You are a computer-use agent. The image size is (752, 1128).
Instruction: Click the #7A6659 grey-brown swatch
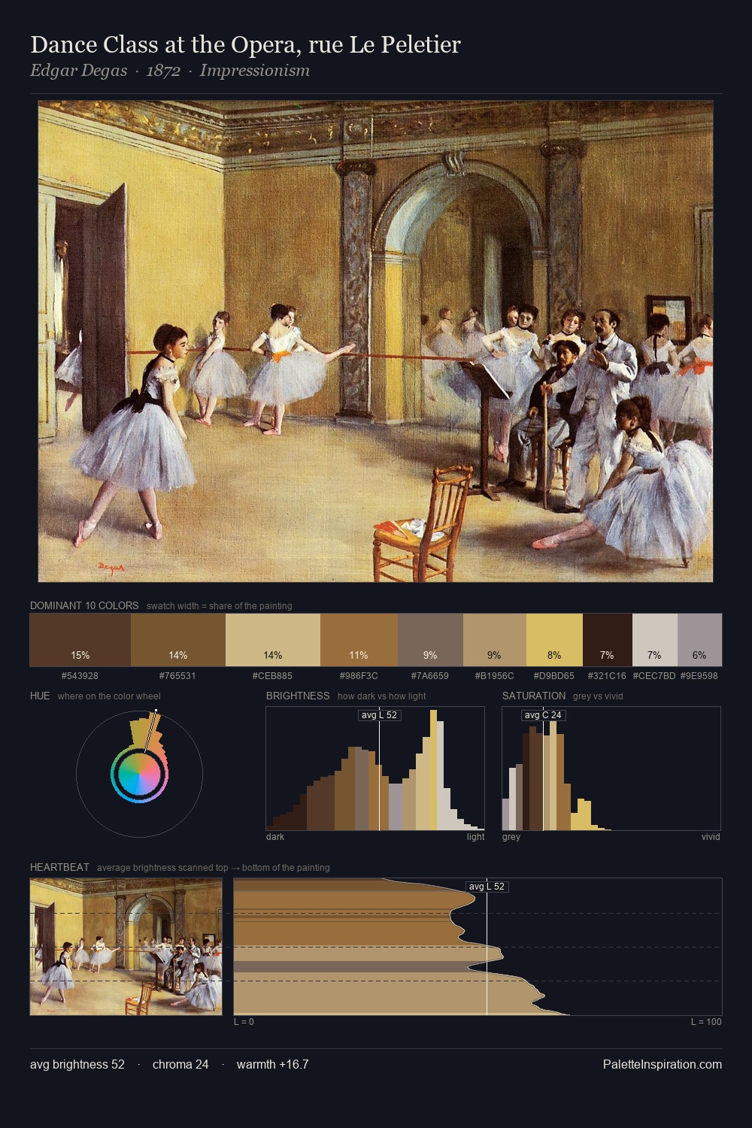(430, 640)
